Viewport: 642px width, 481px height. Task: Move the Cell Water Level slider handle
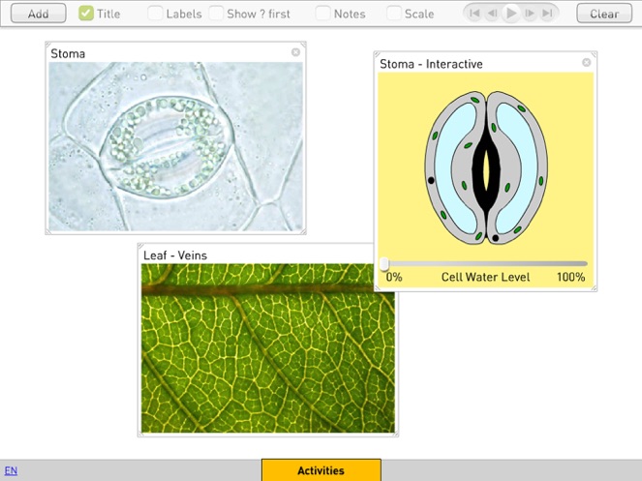[384, 264]
